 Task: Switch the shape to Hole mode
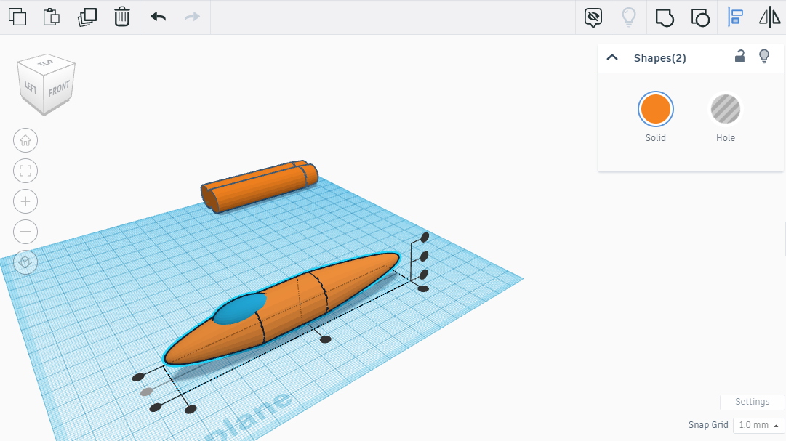click(x=725, y=110)
